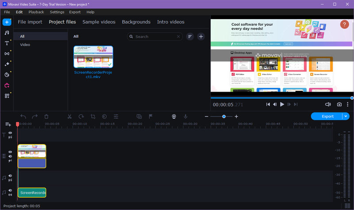Viewport: 354px width, 210px height.
Task: Open the Export dropdown arrow
Action: click(346, 116)
